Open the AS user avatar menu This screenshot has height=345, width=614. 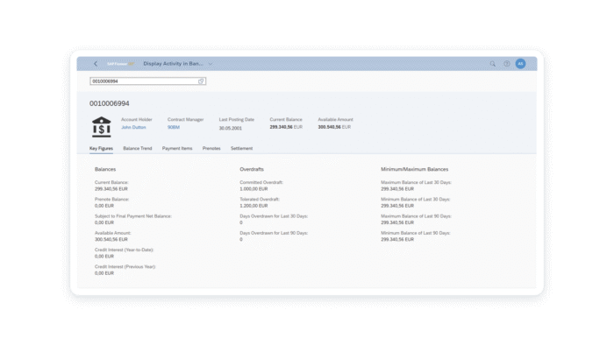point(520,64)
